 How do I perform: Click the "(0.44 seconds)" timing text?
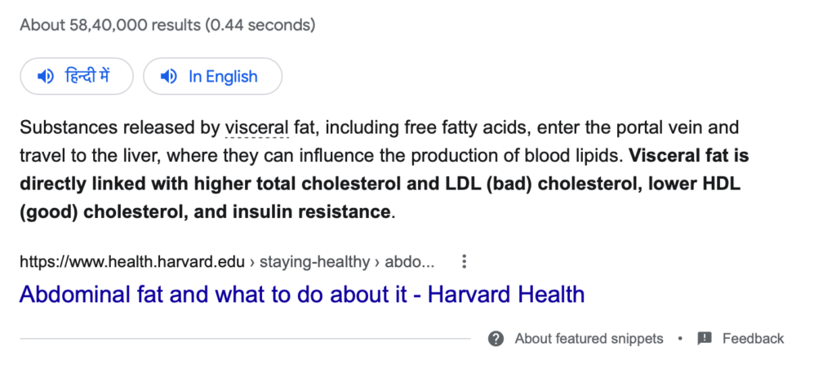(260, 25)
